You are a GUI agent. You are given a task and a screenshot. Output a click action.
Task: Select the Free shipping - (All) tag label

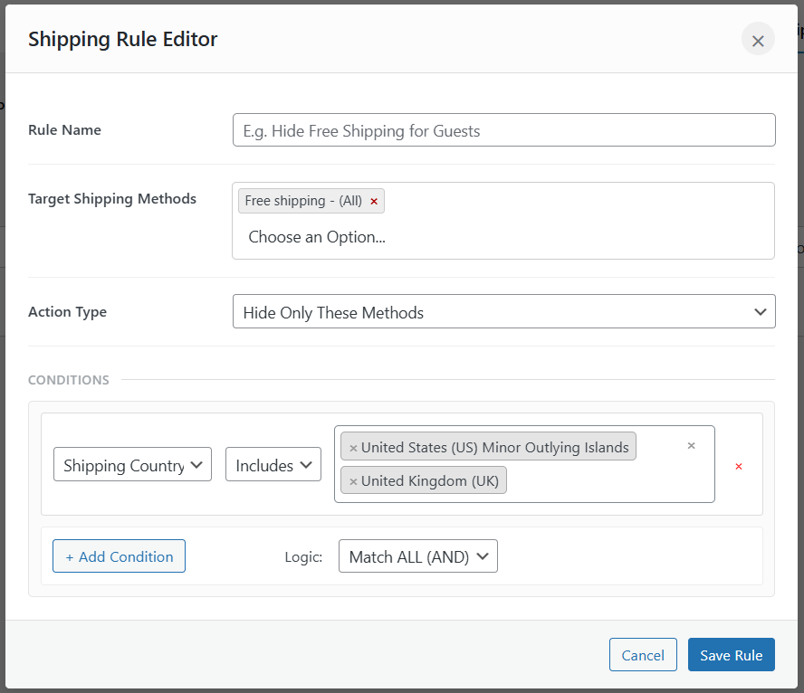(x=304, y=201)
